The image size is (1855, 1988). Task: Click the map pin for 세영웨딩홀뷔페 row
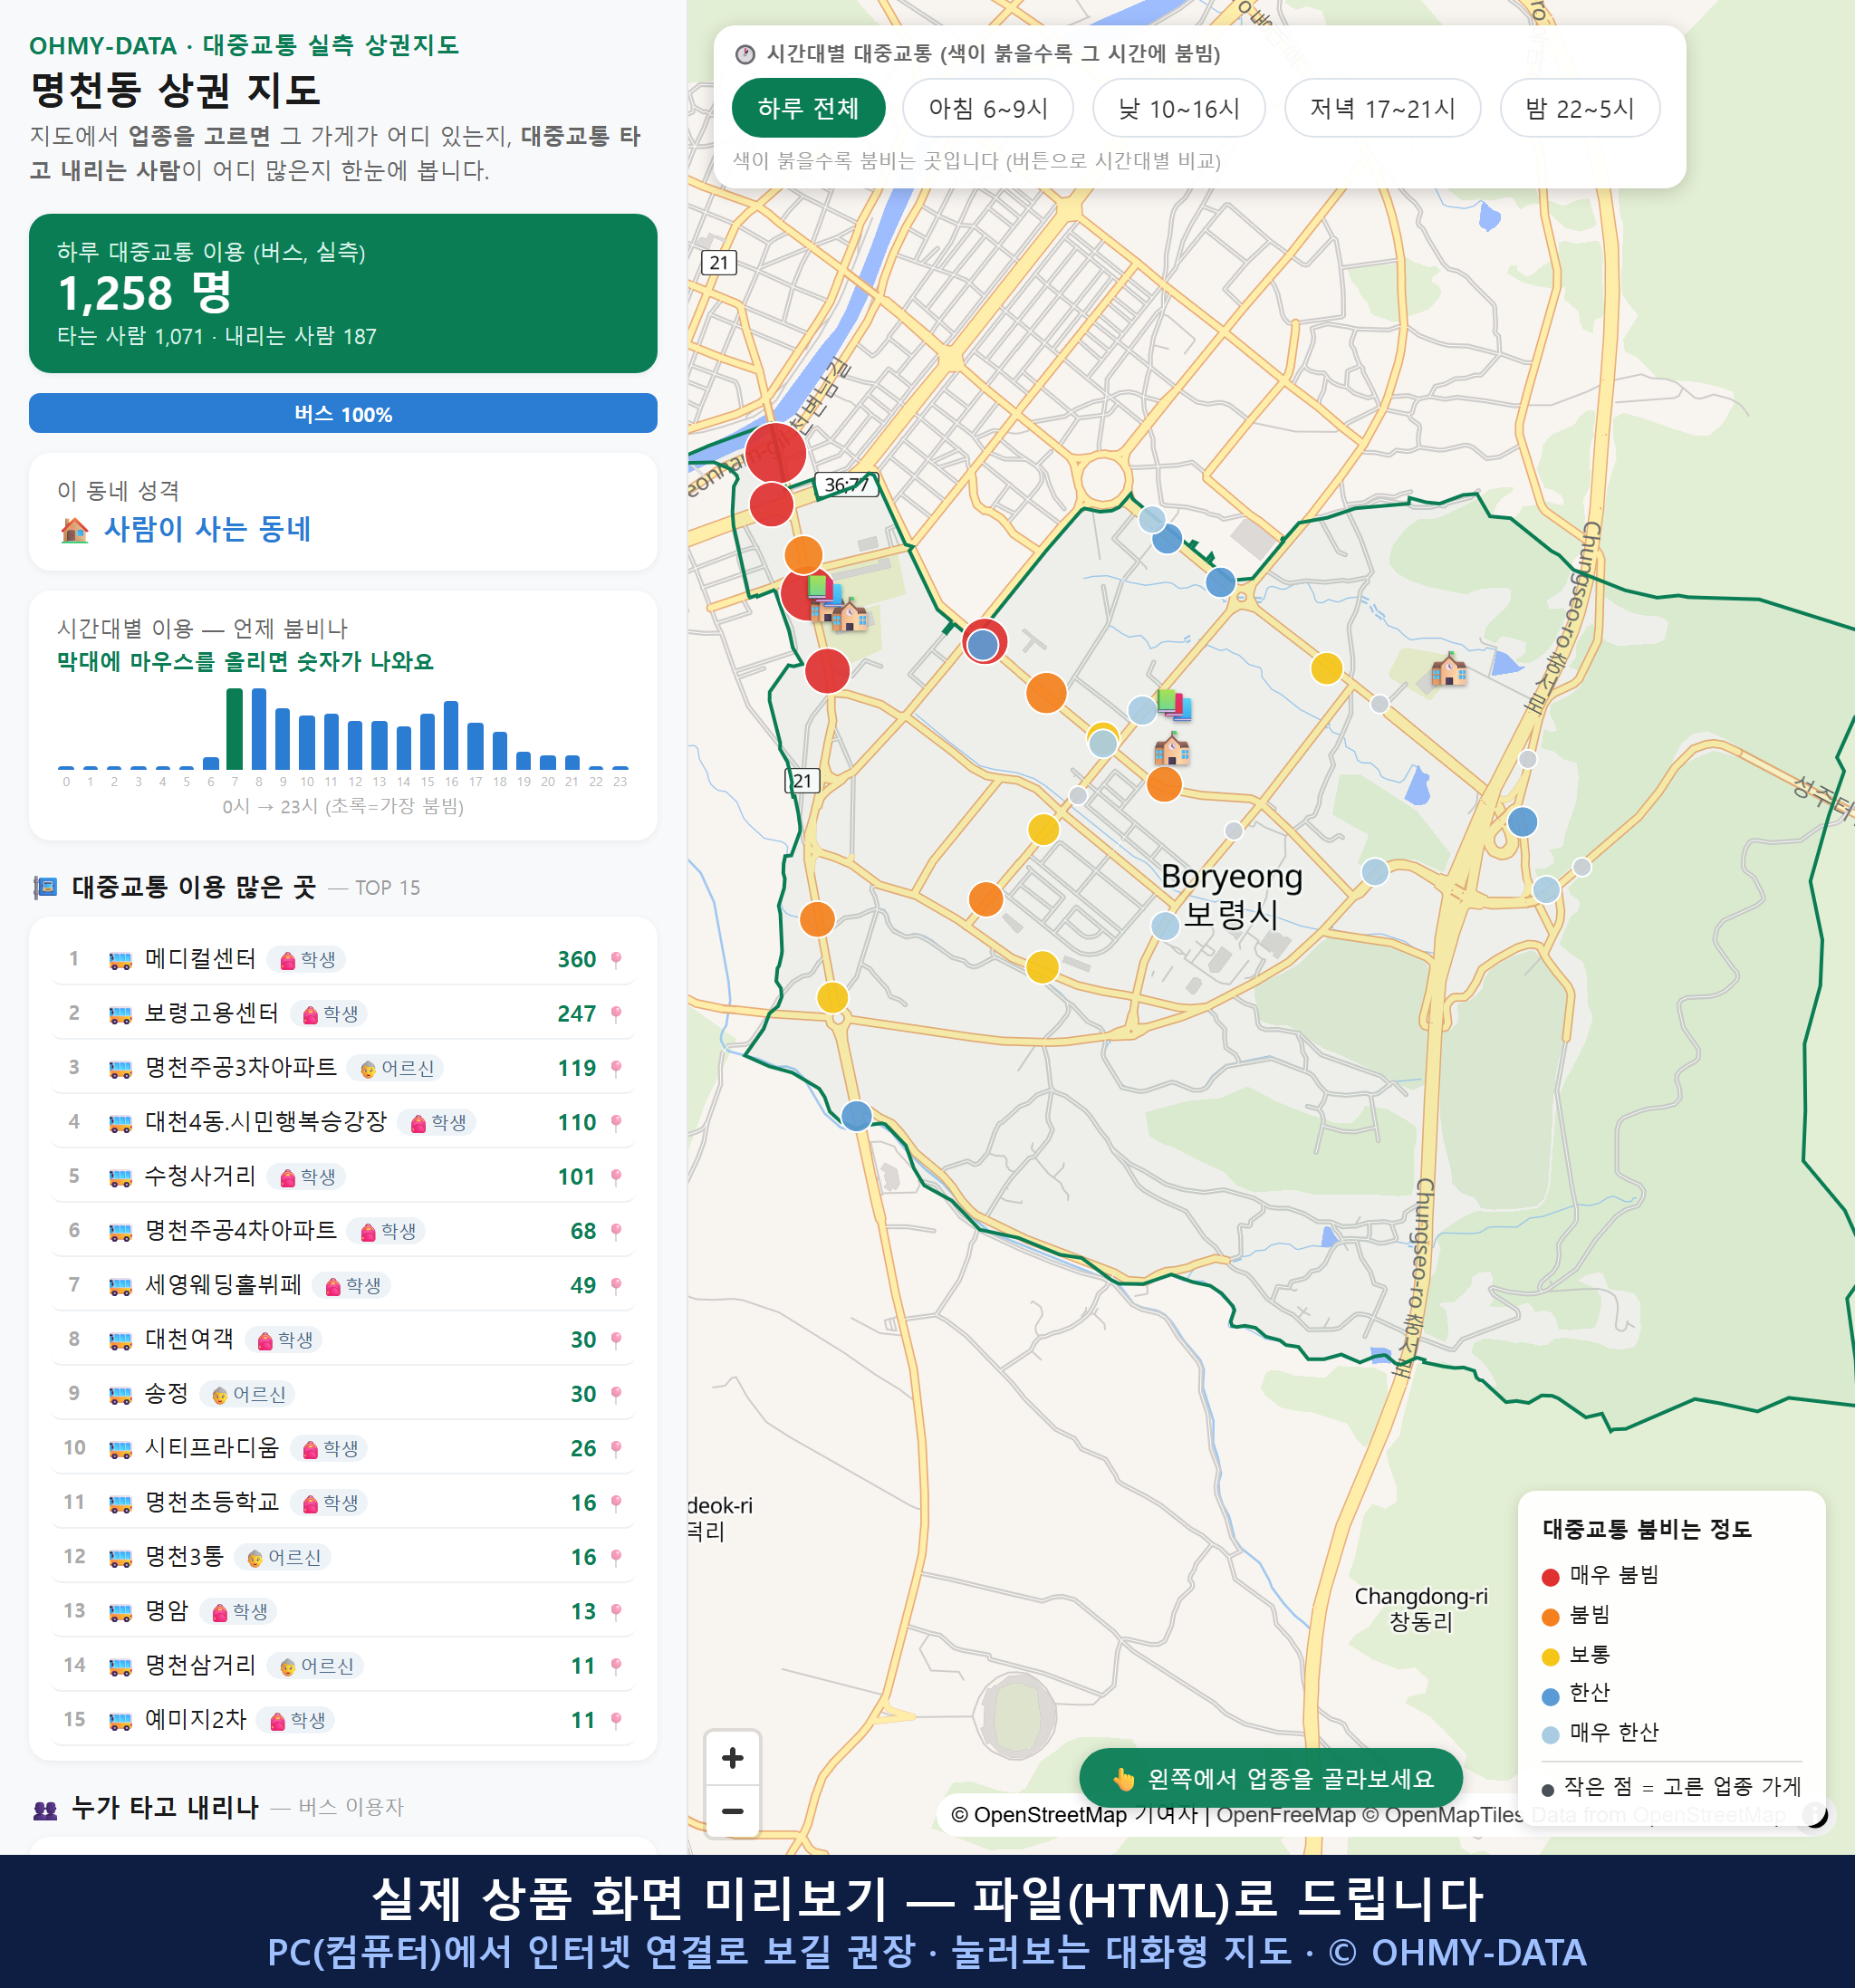click(616, 1286)
